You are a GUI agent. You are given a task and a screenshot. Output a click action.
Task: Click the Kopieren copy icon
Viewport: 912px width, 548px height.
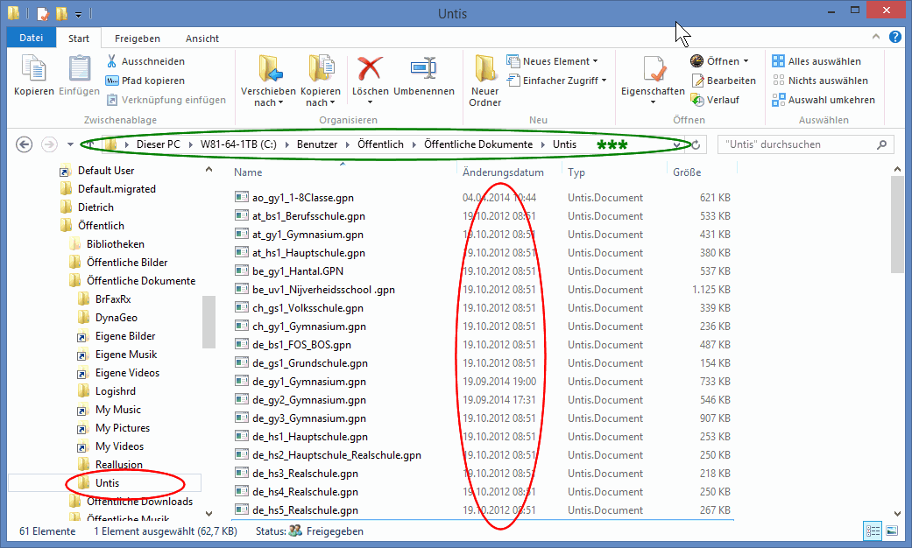(34, 70)
